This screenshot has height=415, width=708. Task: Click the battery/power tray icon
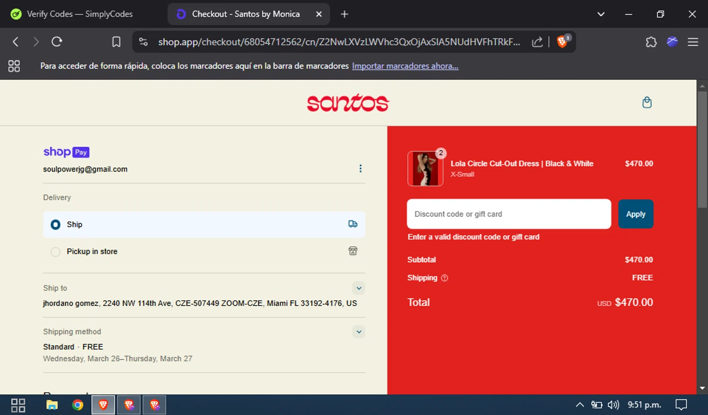pos(597,405)
